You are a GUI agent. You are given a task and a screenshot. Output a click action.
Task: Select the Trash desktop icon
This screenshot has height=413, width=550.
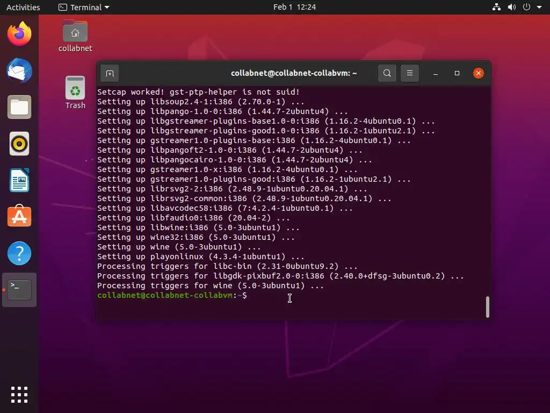[75, 92]
